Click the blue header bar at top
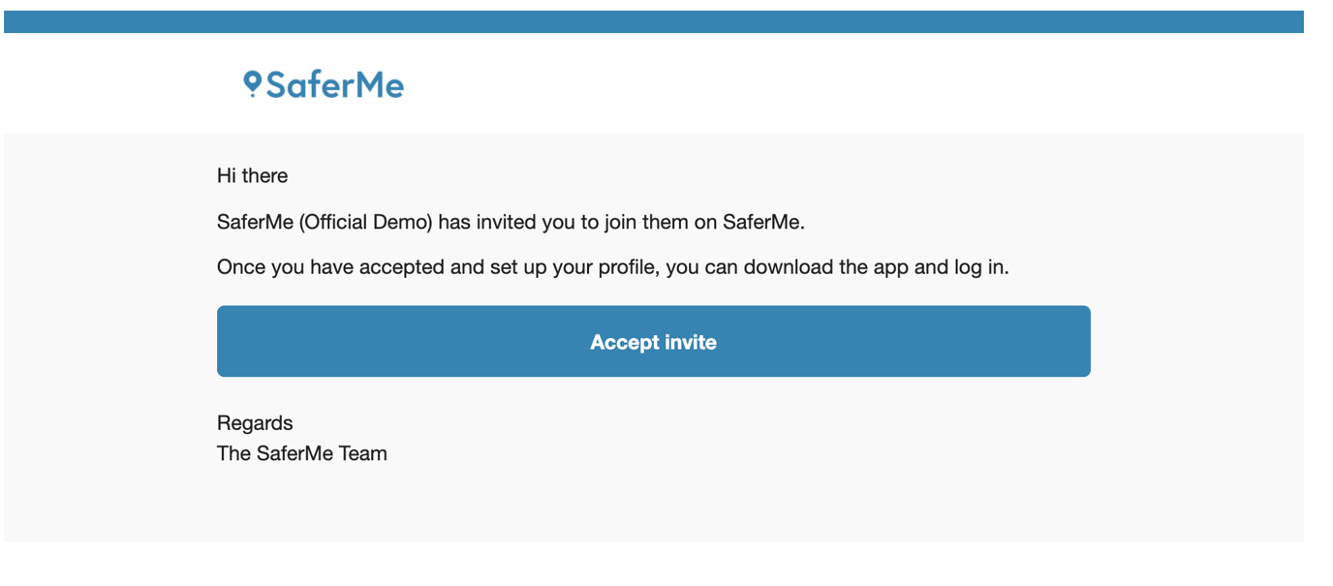This screenshot has height=586, width=1333. (654, 21)
